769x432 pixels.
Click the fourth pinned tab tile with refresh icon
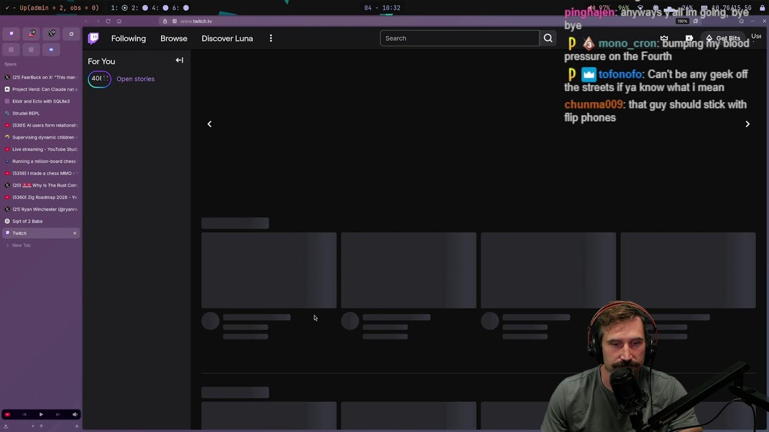point(71,34)
